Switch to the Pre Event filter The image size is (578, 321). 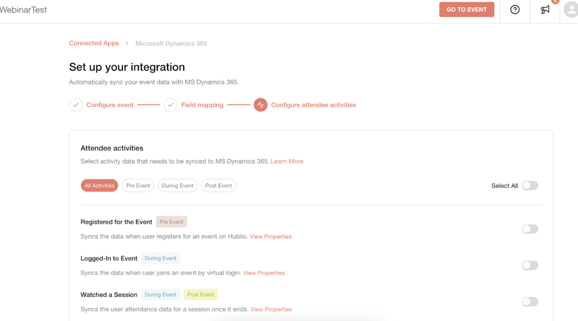(138, 186)
